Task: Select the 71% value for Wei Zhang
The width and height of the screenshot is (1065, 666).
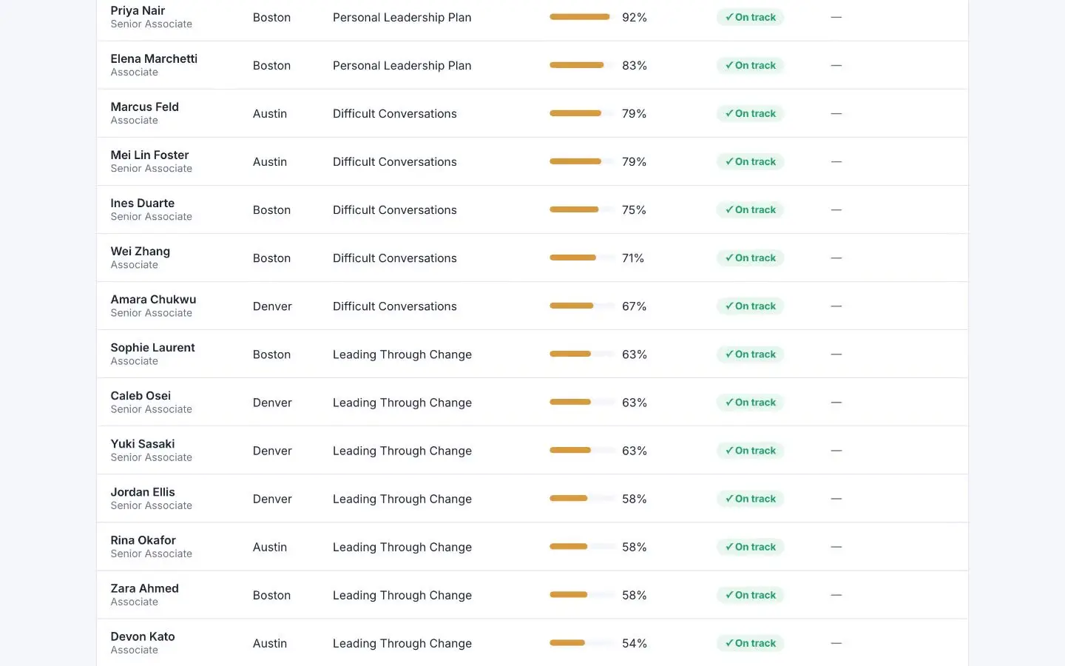Action: tap(633, 258)
